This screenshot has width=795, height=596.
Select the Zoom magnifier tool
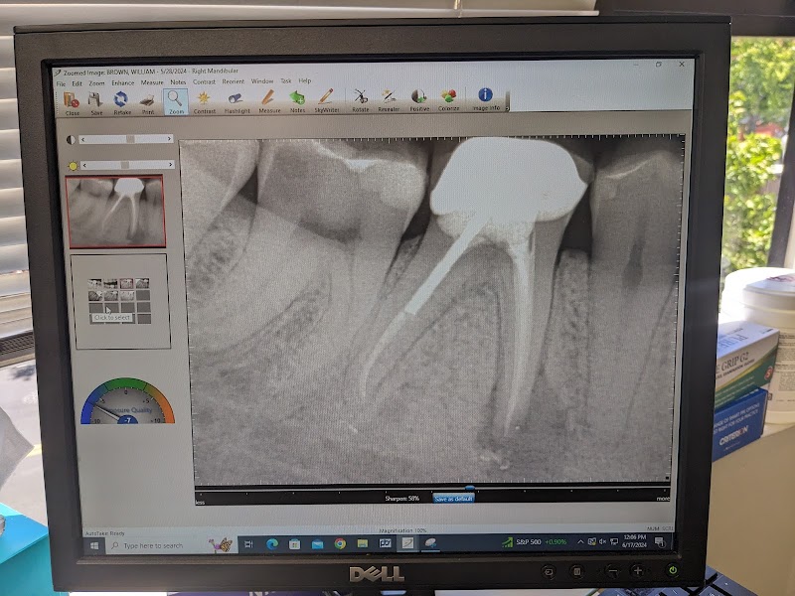pyautogui.click(x=176, y=102)
